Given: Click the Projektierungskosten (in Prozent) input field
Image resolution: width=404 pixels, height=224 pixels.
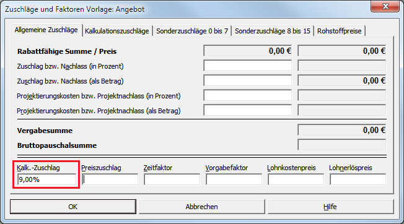Looking at the screenshot, I should (248, 96).
